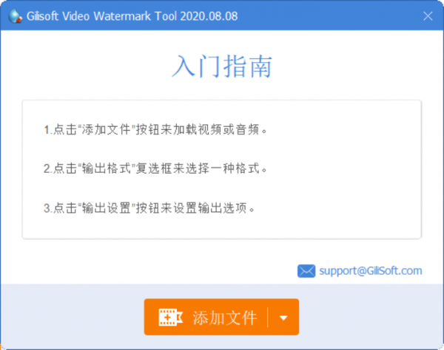Click the 添加文件 button label
This screenshot has width=444, height=350.
tap(224, 318)
